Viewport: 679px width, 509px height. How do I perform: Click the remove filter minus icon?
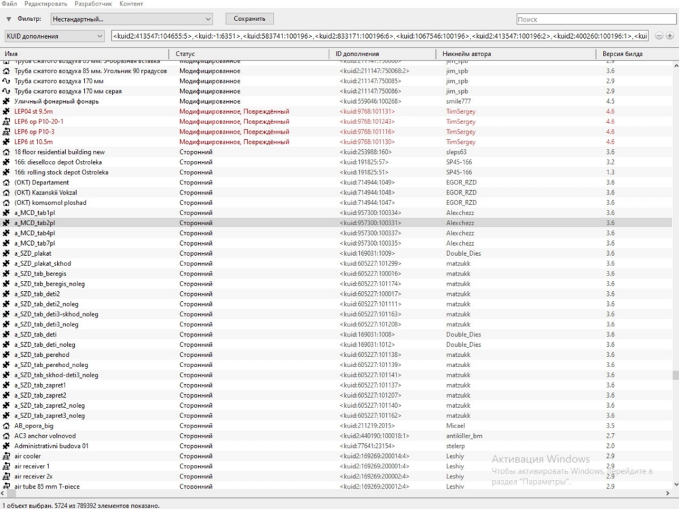click(x=659, y=36)
